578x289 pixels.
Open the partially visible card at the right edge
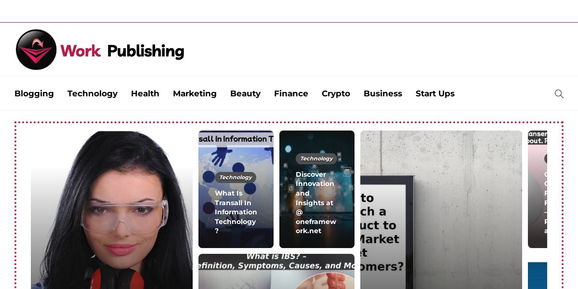point(538,189)
